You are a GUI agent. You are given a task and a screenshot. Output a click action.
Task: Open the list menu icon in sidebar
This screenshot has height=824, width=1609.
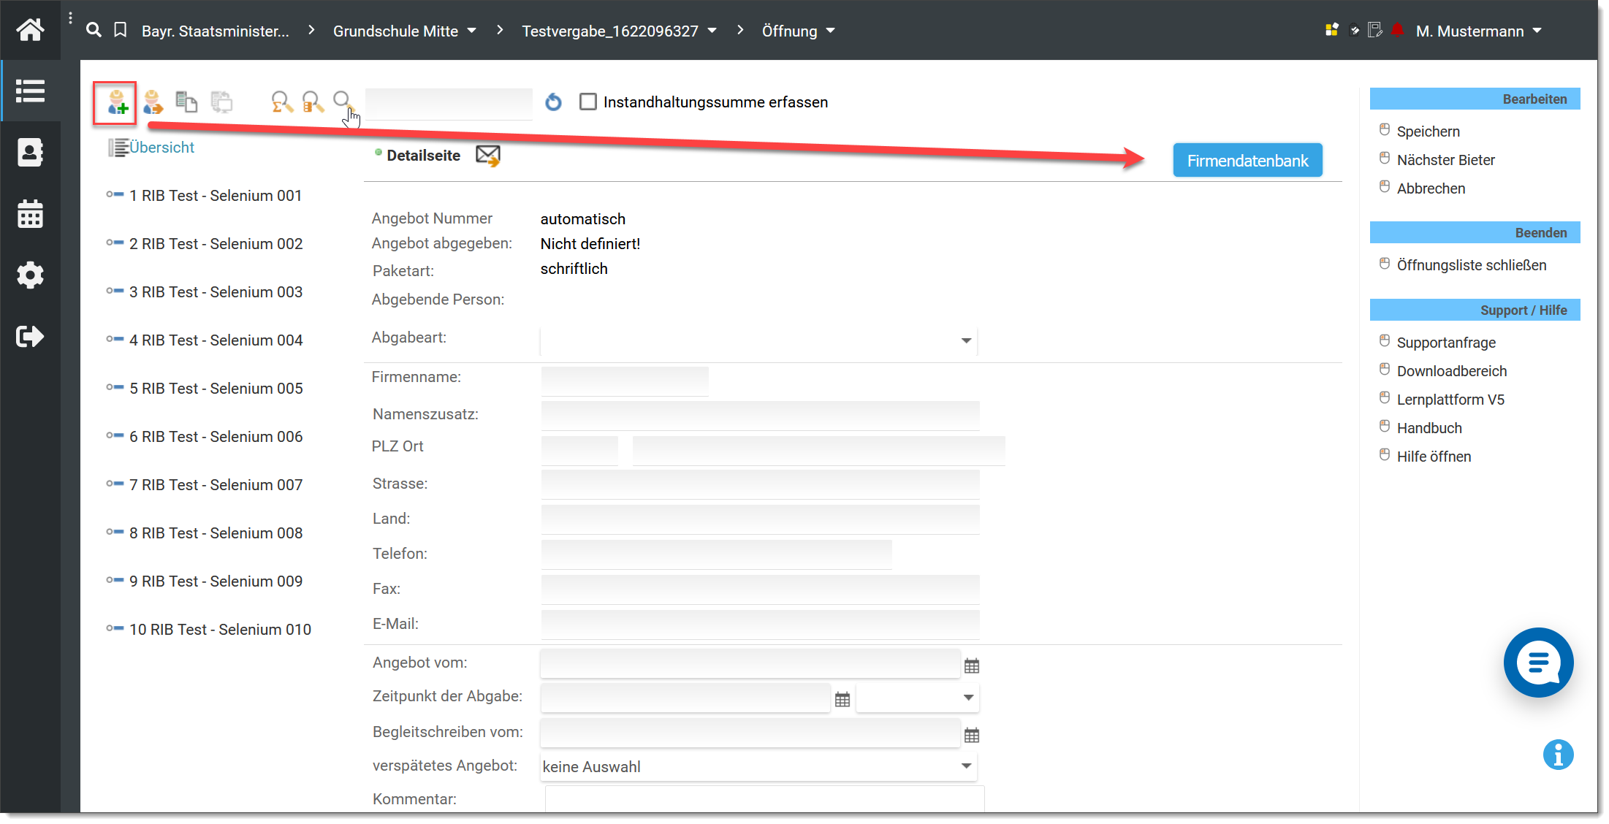pyautogui.click(x=30, y=91)
